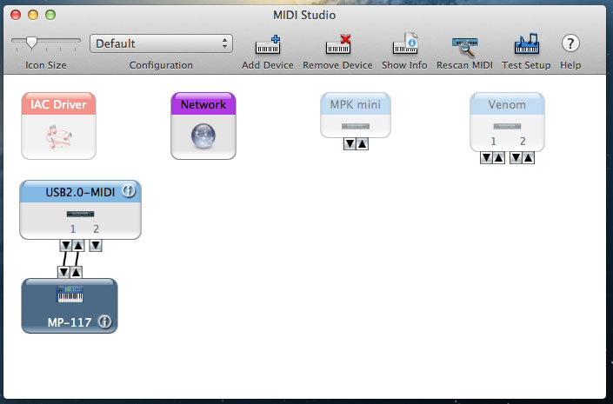The height and width of the screenshot is (404, 613).
Task: Select the Venom device
Action: 507,122
